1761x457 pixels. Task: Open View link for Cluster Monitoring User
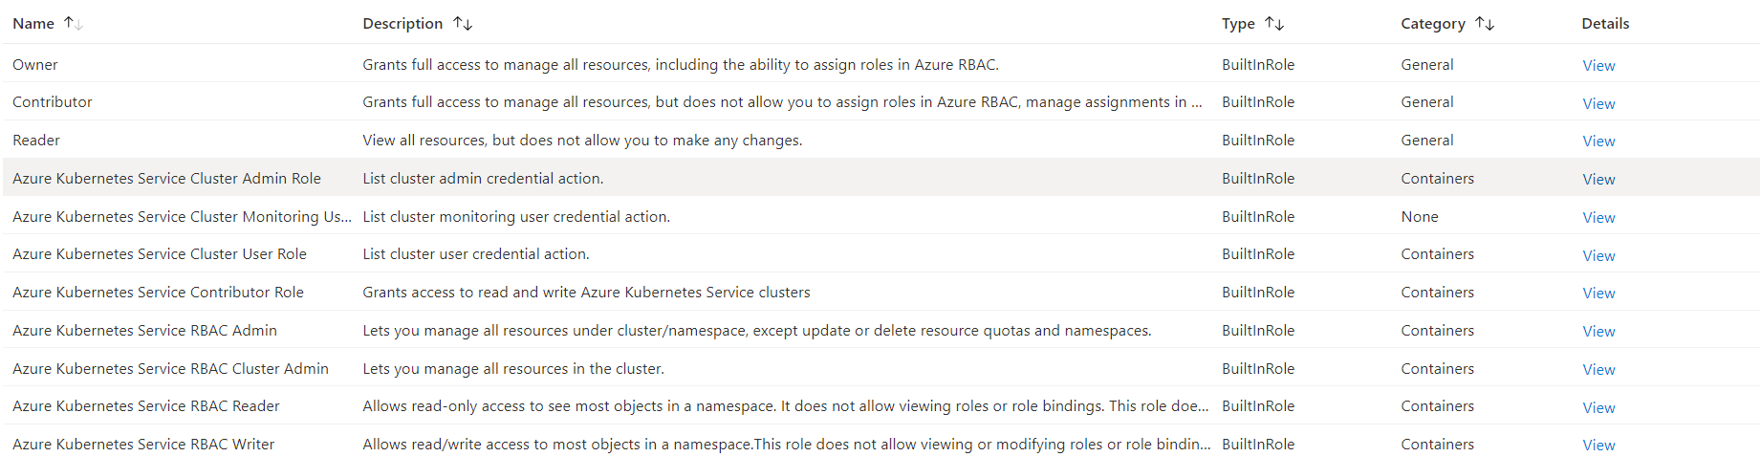[1598, 217]
